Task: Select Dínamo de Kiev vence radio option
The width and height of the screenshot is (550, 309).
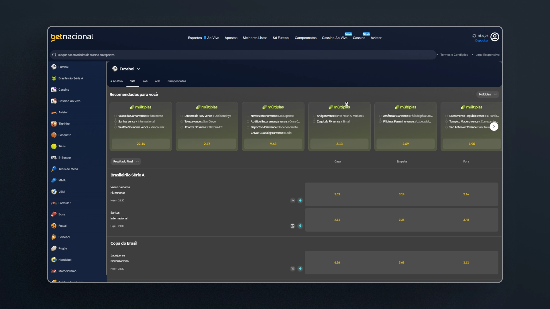Action: [x=182, y=116]
